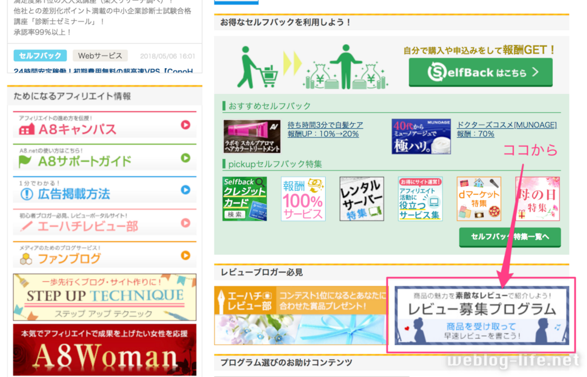Click the money bags person illustration
The image size is (587, 377).
click(346, 68)
